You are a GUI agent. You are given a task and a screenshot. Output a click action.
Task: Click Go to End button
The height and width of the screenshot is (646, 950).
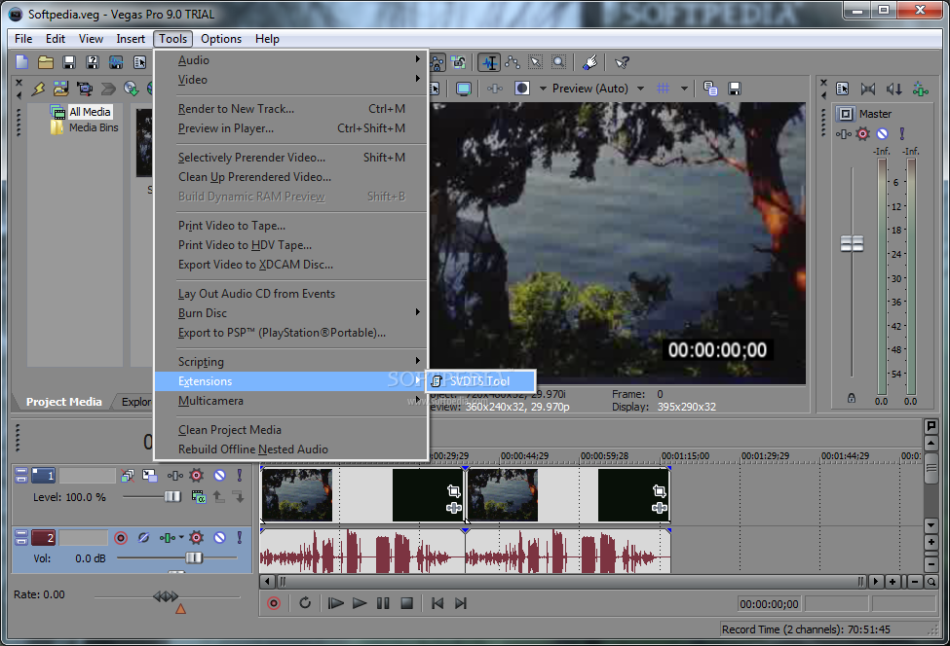pos(461,603)
